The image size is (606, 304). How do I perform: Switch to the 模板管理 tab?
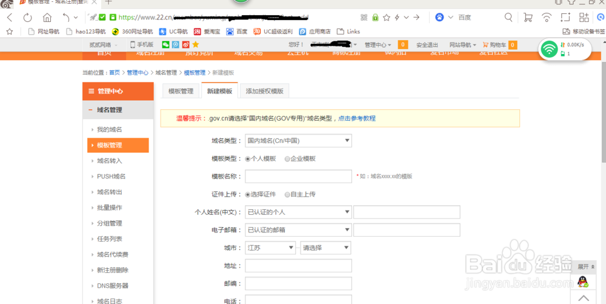point(181,91)
